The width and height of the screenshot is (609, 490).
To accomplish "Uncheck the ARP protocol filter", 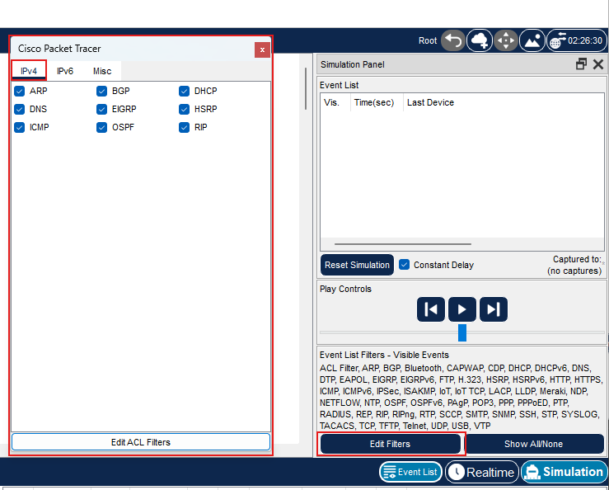I will pyautogui.click(x=19, y=91).
